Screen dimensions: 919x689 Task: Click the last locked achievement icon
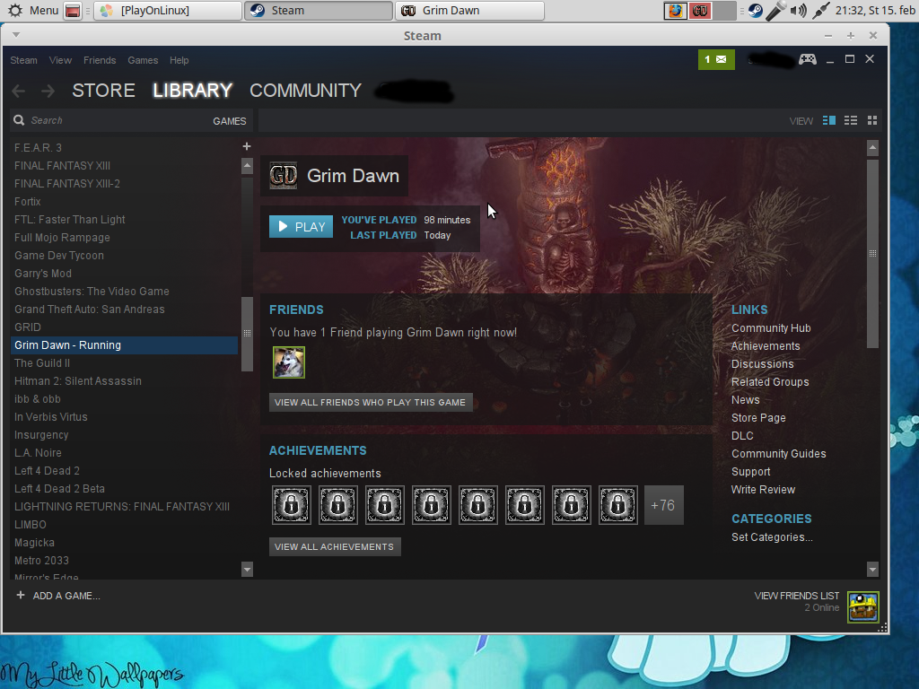point(617,505)
